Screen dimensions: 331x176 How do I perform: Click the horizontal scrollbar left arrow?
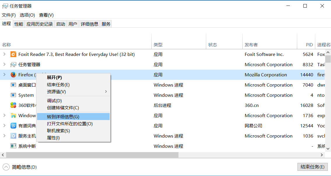tap(3, 155)
